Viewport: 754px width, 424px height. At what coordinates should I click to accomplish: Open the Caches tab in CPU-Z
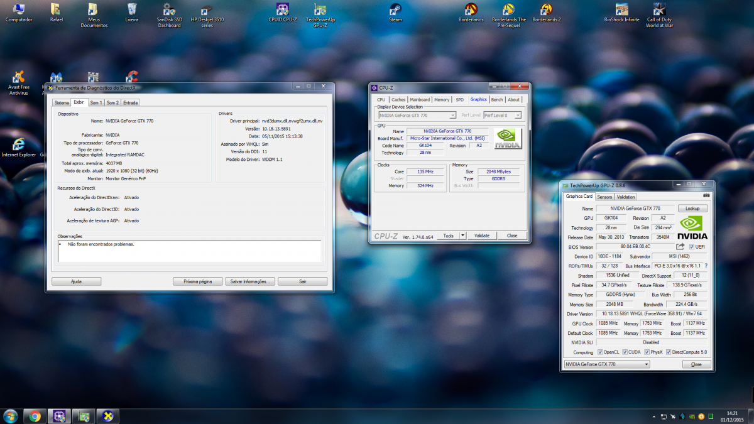398,99
